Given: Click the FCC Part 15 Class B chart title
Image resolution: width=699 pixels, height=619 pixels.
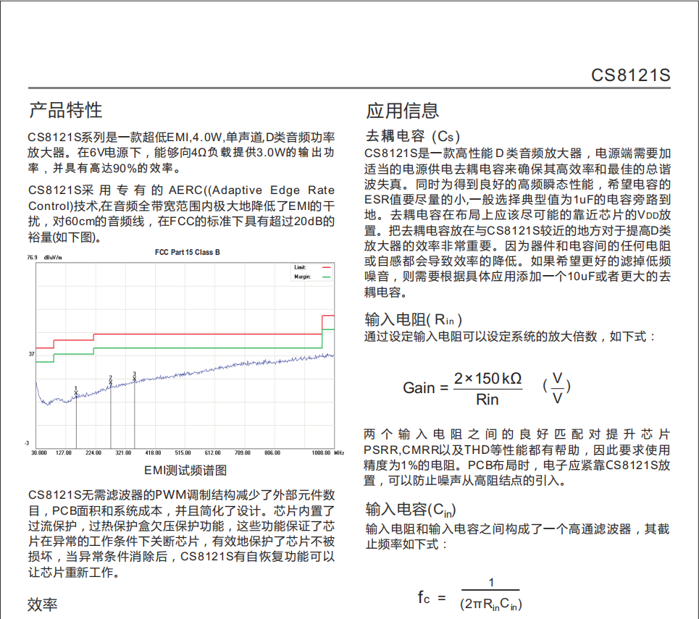Looking at the screenshot, I should click(x=187, y=252).
